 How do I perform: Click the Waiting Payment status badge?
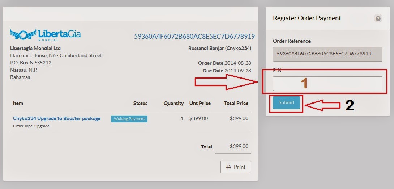pyautogui.click(x=129, y=119)
